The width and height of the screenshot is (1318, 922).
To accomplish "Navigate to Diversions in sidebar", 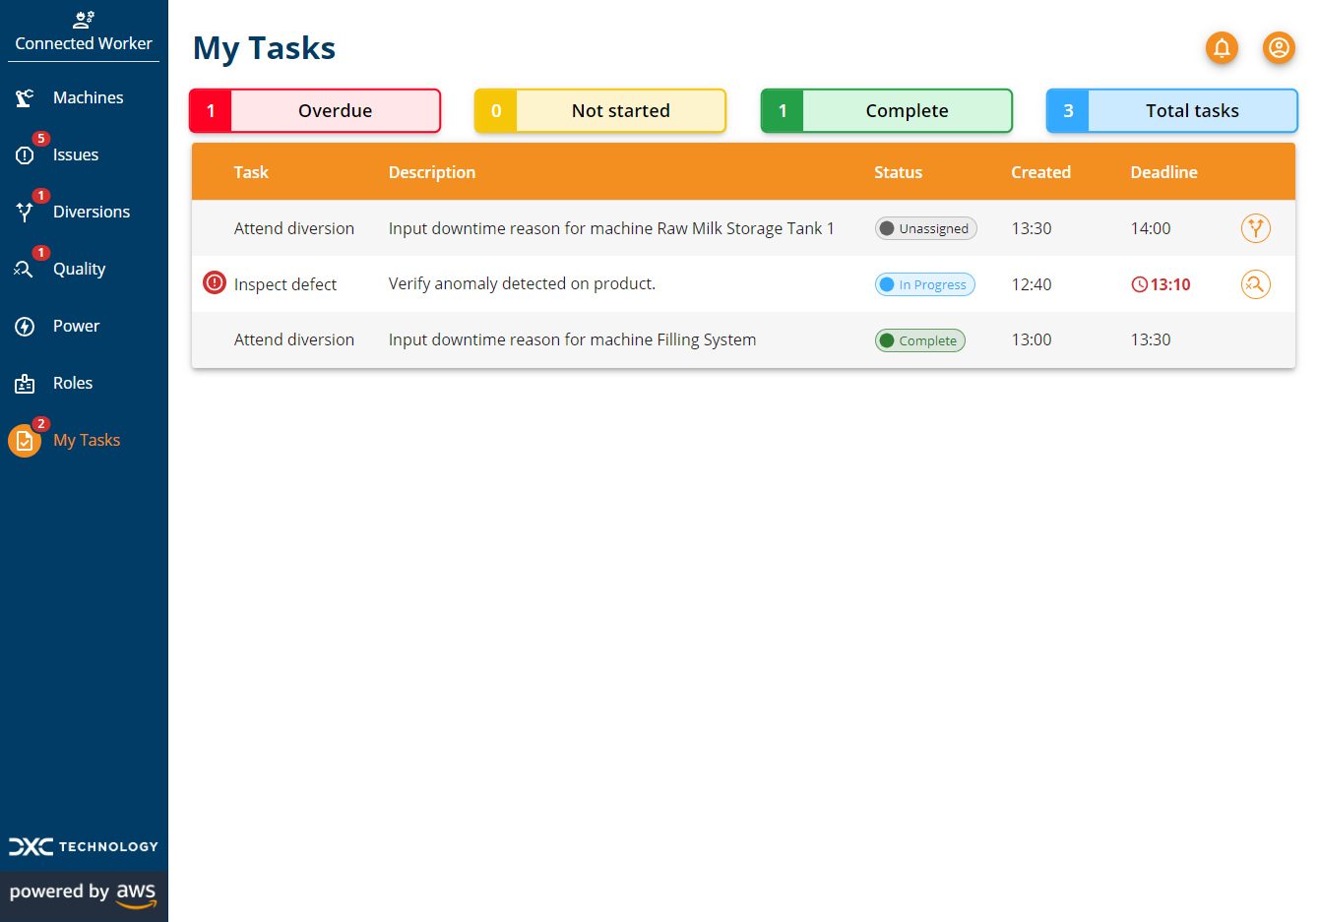I will [x=91, y=212].
